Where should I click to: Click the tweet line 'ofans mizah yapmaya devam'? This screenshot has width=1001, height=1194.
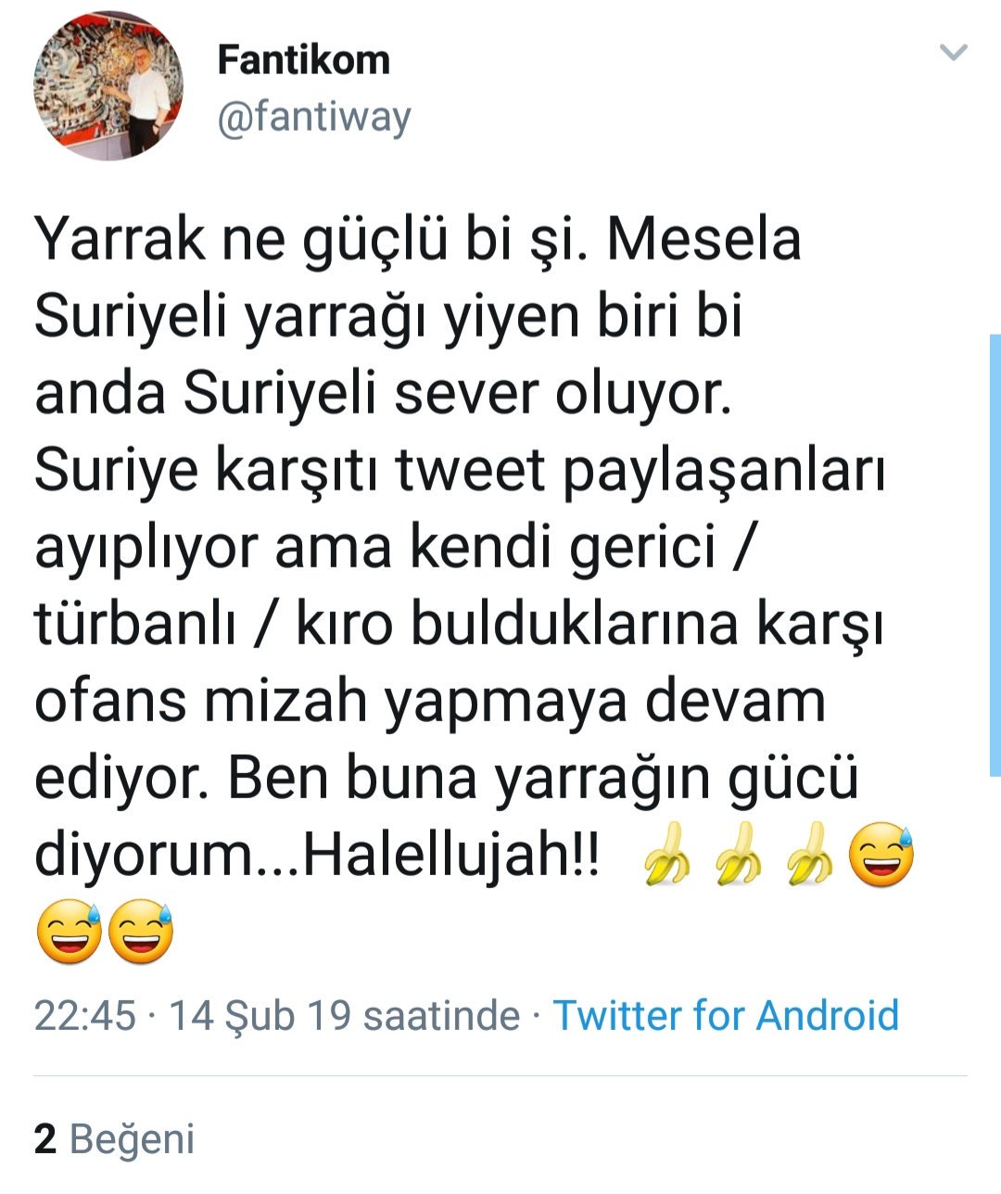430,702
